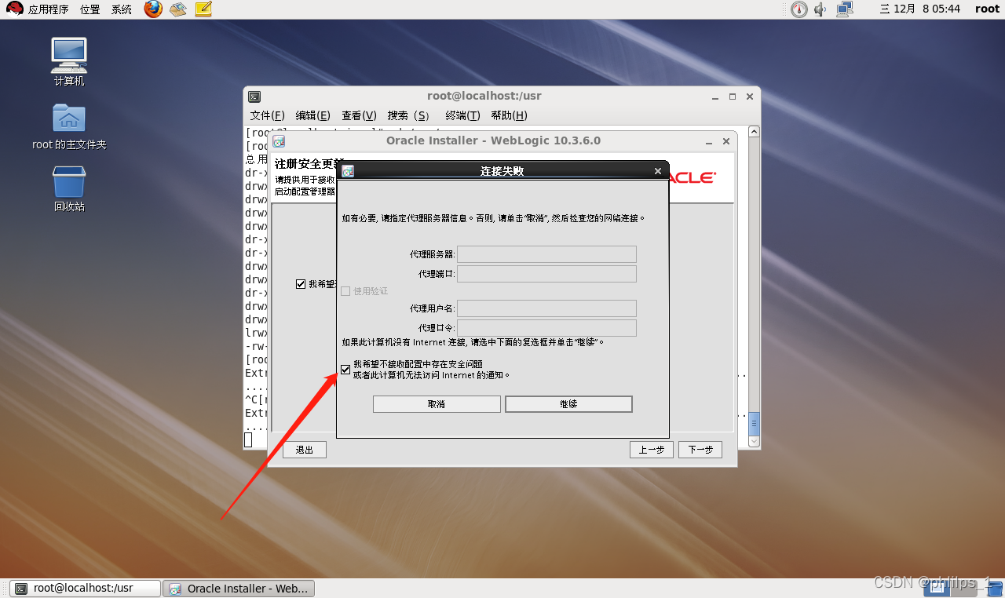Click the workspace switcher in bottom panel
Image resolution: width=1005 pixels, height=598 pixels.
[952, 588]
